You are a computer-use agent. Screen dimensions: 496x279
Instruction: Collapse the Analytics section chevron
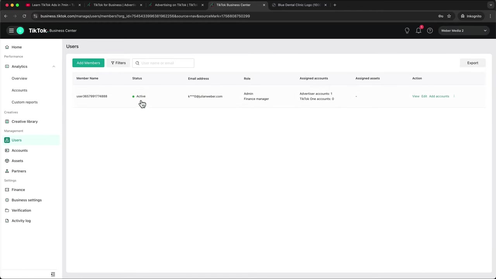(54, 67)
